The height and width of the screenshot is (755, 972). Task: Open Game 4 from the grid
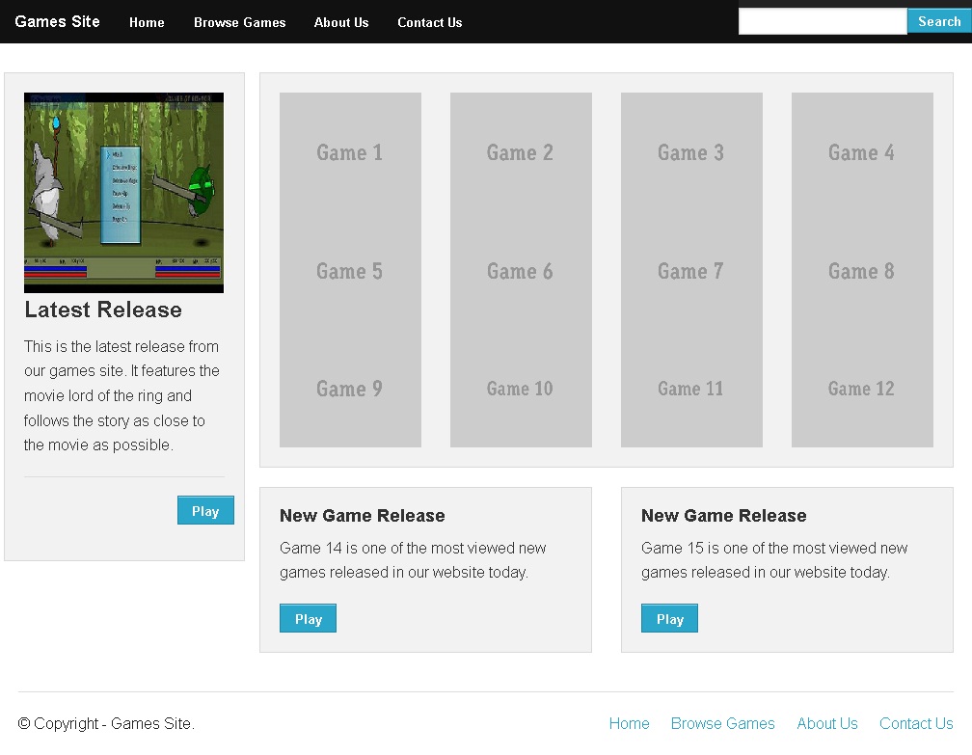[861, 152]
